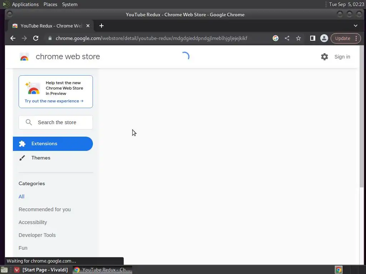Viewport: 366px width, 274px height.
Task: Choose the Developer Tools category
Action: click(37, 235)
